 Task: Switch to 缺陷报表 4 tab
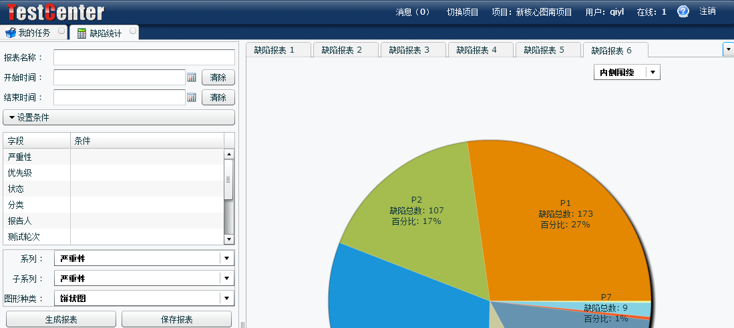[x=480, y=50]
